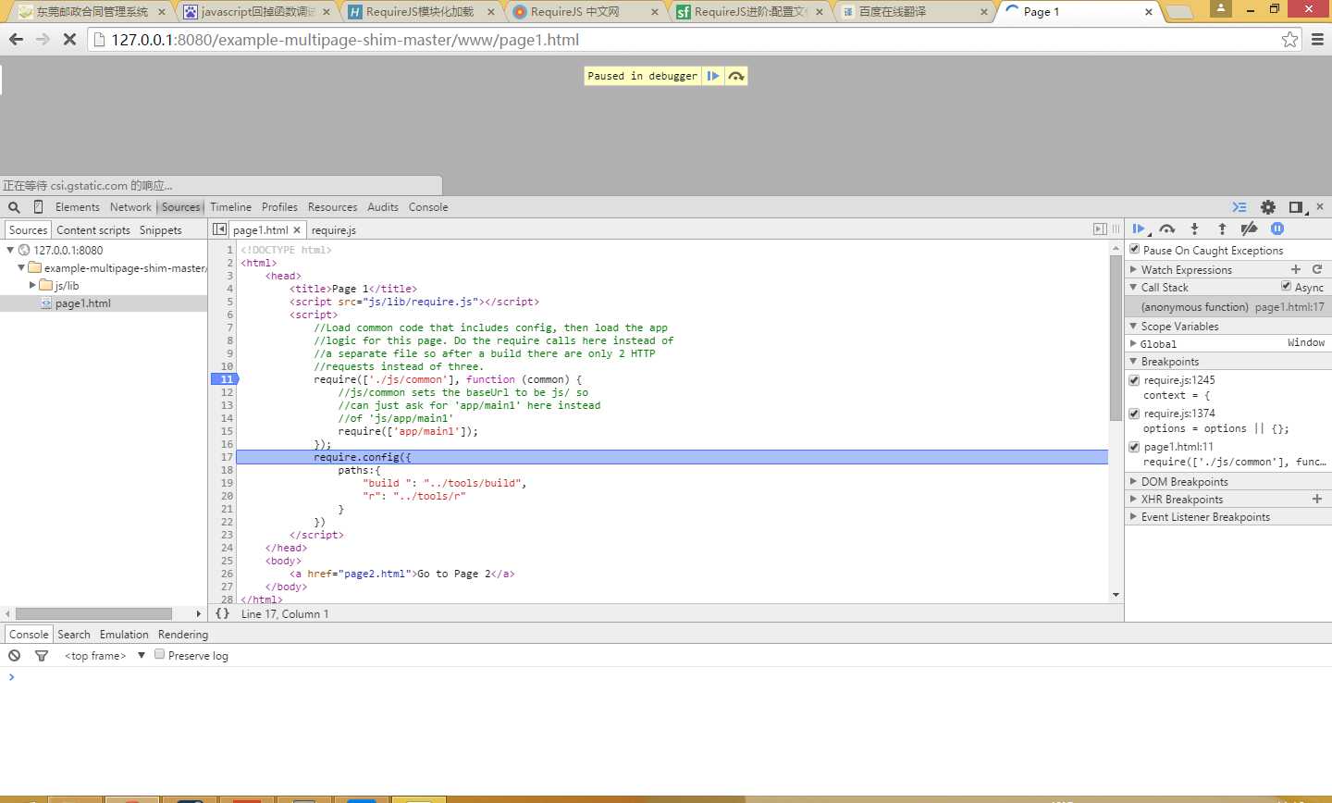Open the Resources panel
The width and height of the screenshot is (1332, 803).
(332, 207)
